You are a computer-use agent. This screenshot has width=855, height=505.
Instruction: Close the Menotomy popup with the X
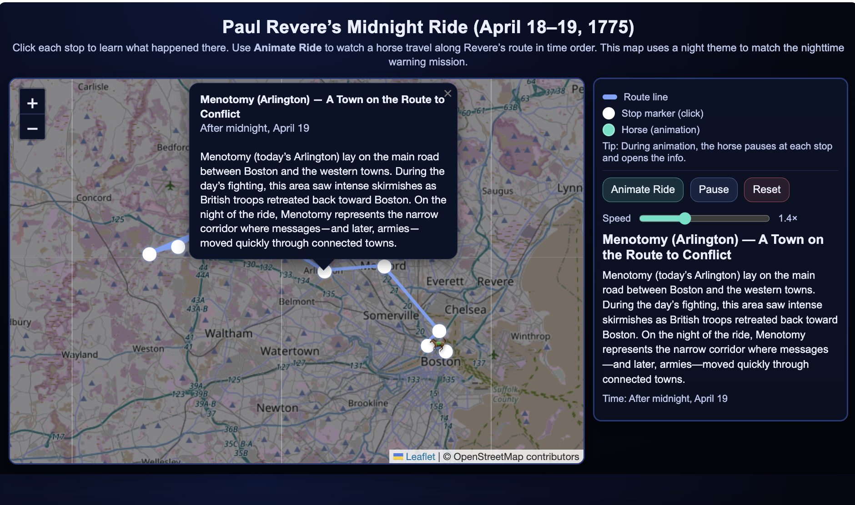(x=448, y=93)
